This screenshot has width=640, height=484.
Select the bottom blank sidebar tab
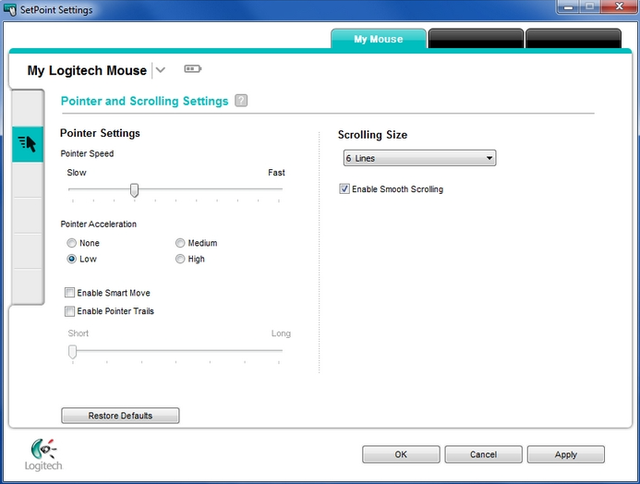tap(28, 285)
